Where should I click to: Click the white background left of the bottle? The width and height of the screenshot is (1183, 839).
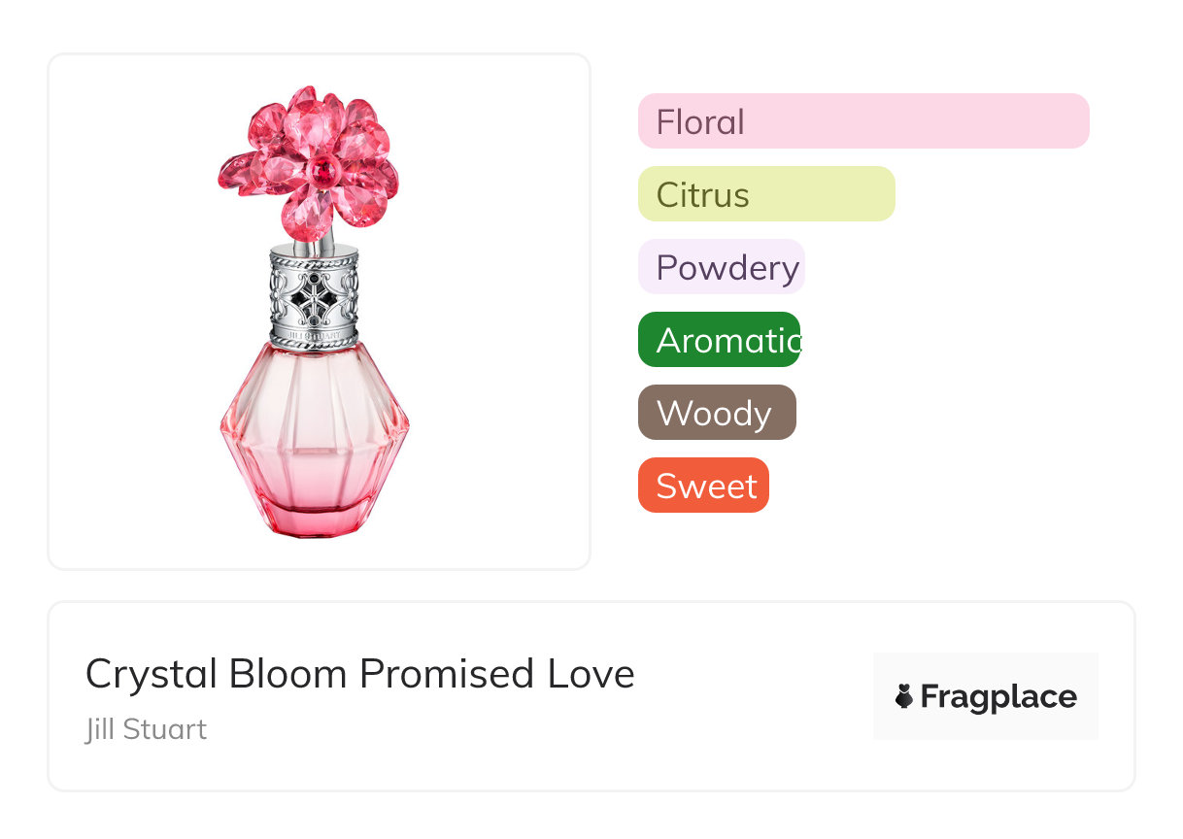126,311
